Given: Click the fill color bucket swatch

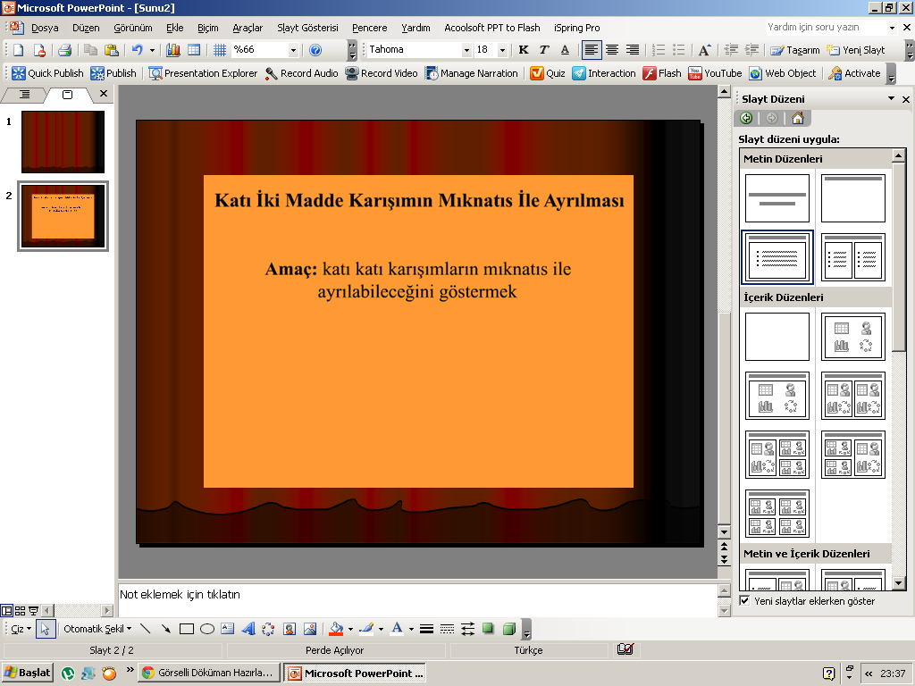Looking at the screenshot, I should pyautogui.click(x=335, y=629).
